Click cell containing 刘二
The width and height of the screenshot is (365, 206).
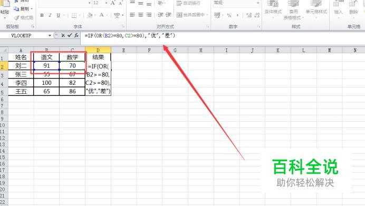pos(21,65)
